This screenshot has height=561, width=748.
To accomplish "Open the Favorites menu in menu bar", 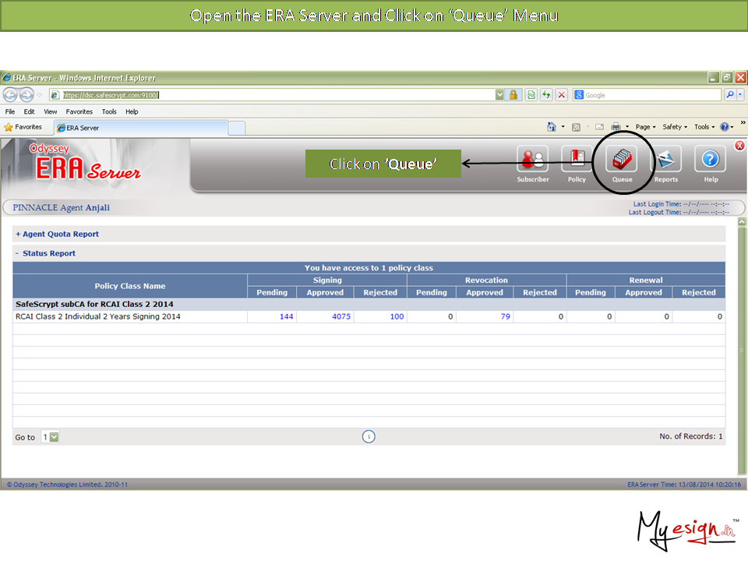I will (79, 111).
